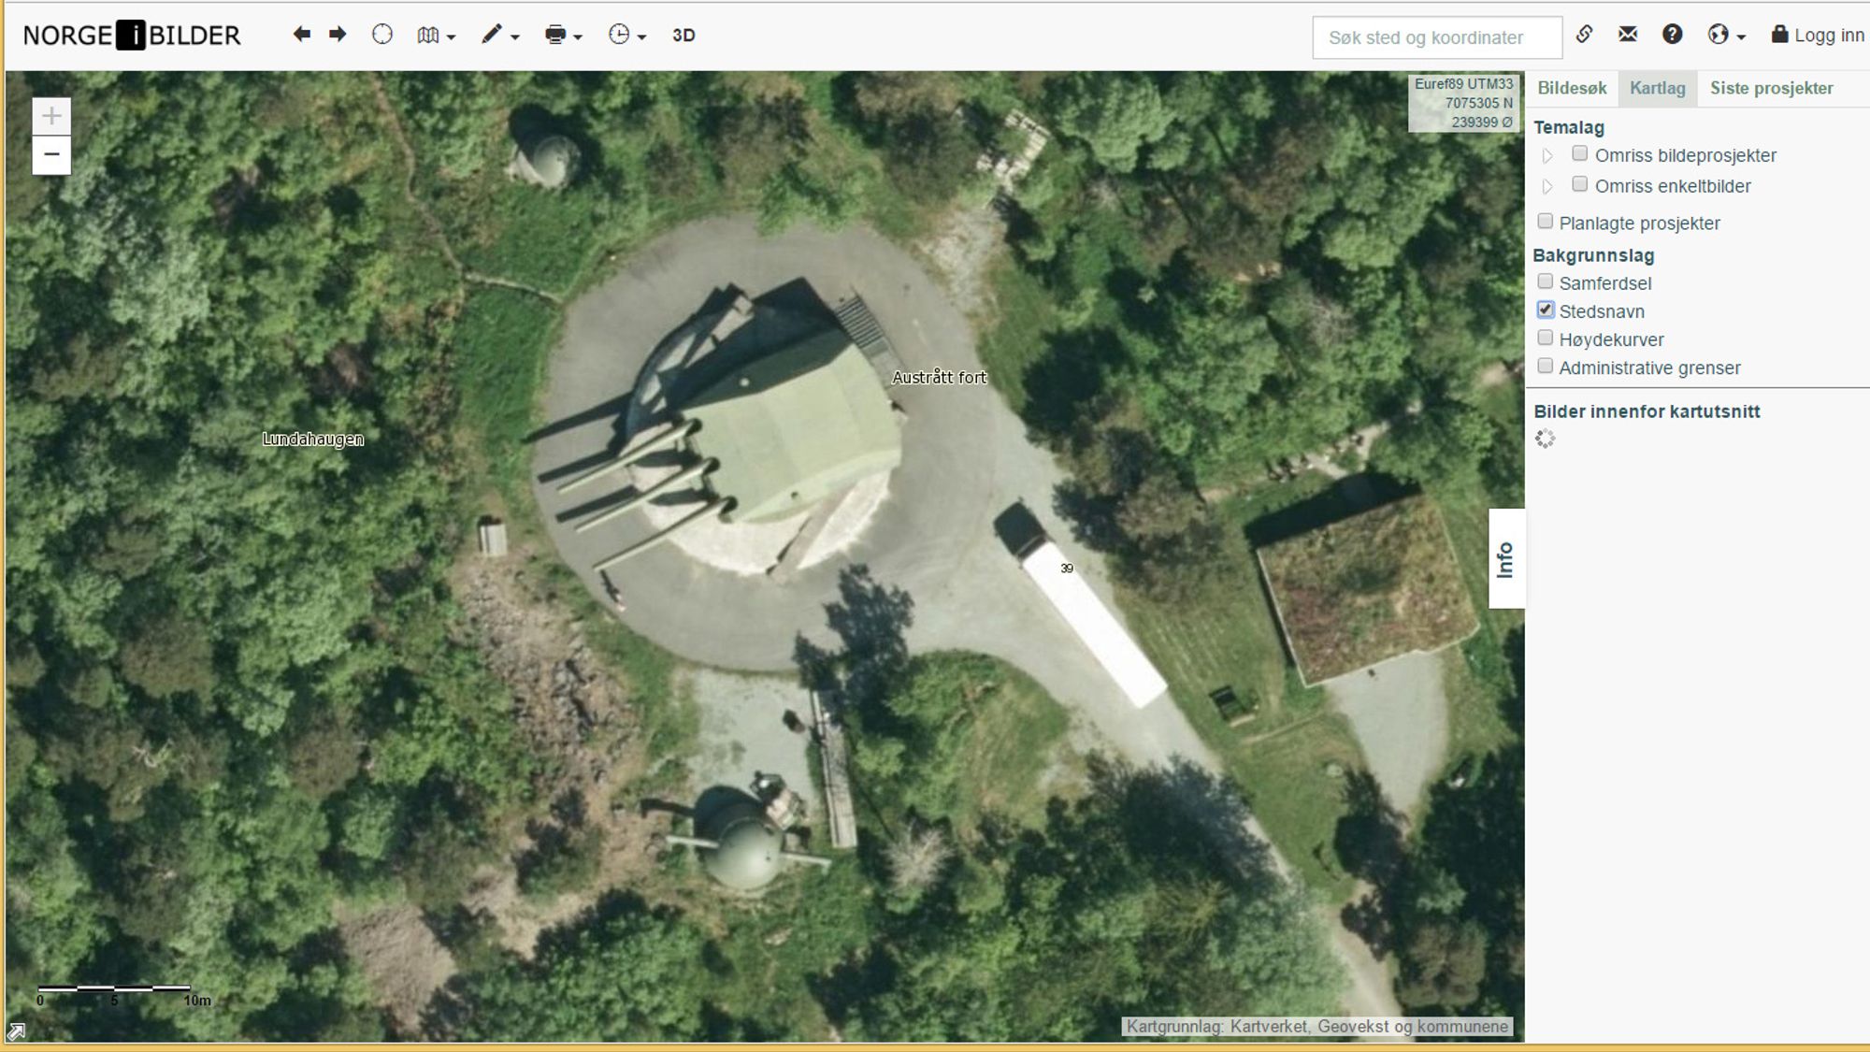
Task: Toggle the Info side tab
Action: point(1506,559)
